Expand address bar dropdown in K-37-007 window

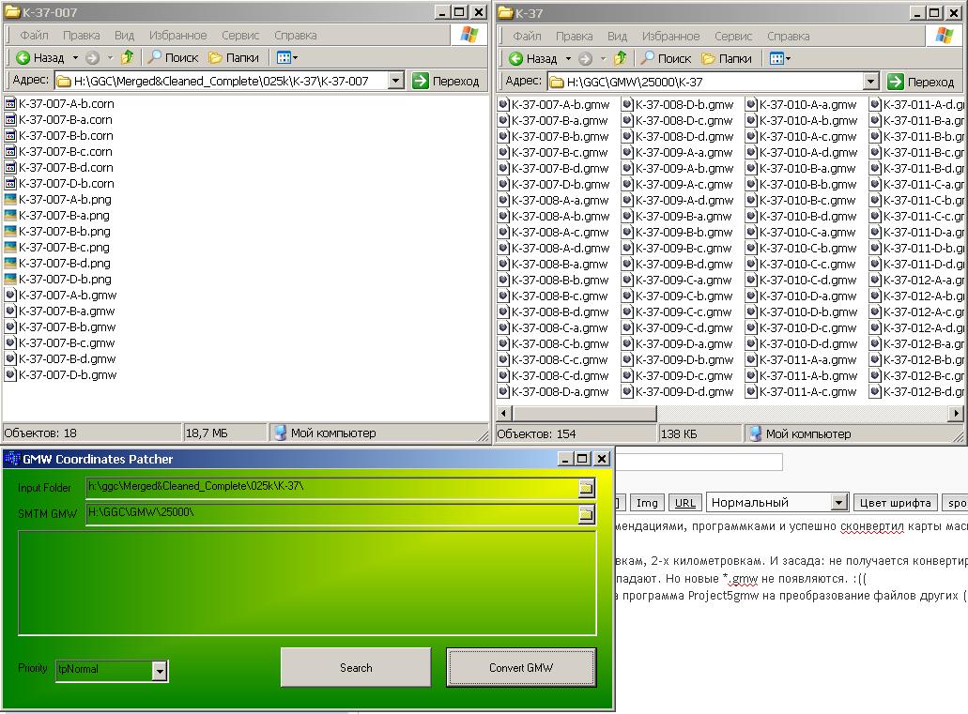tap(395, 82)
